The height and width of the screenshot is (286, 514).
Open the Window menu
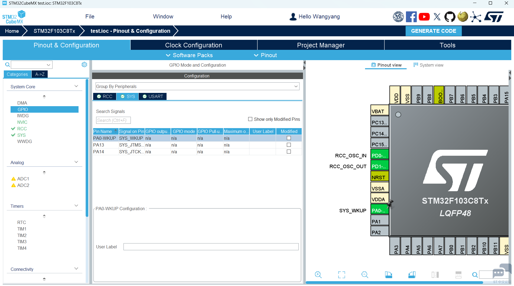coord(163,17)
